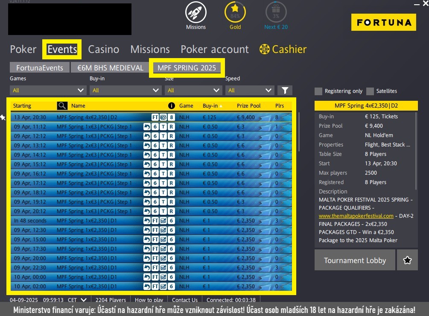Click the Contact Us link
This screenshot has width=429, height=316.
[x=185, y=300]
